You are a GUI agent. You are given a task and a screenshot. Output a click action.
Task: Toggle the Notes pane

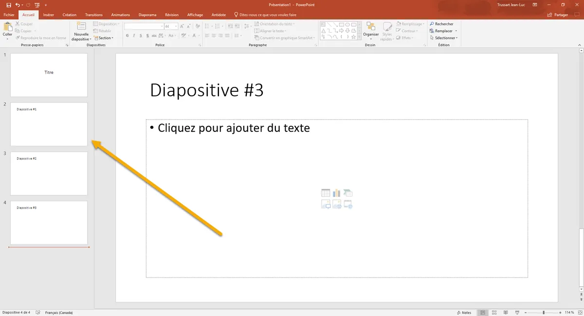pos(464,313)
